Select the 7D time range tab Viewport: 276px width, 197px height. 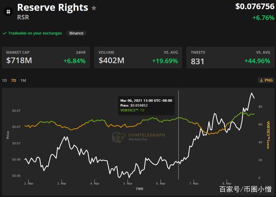[x=13, y=81]
